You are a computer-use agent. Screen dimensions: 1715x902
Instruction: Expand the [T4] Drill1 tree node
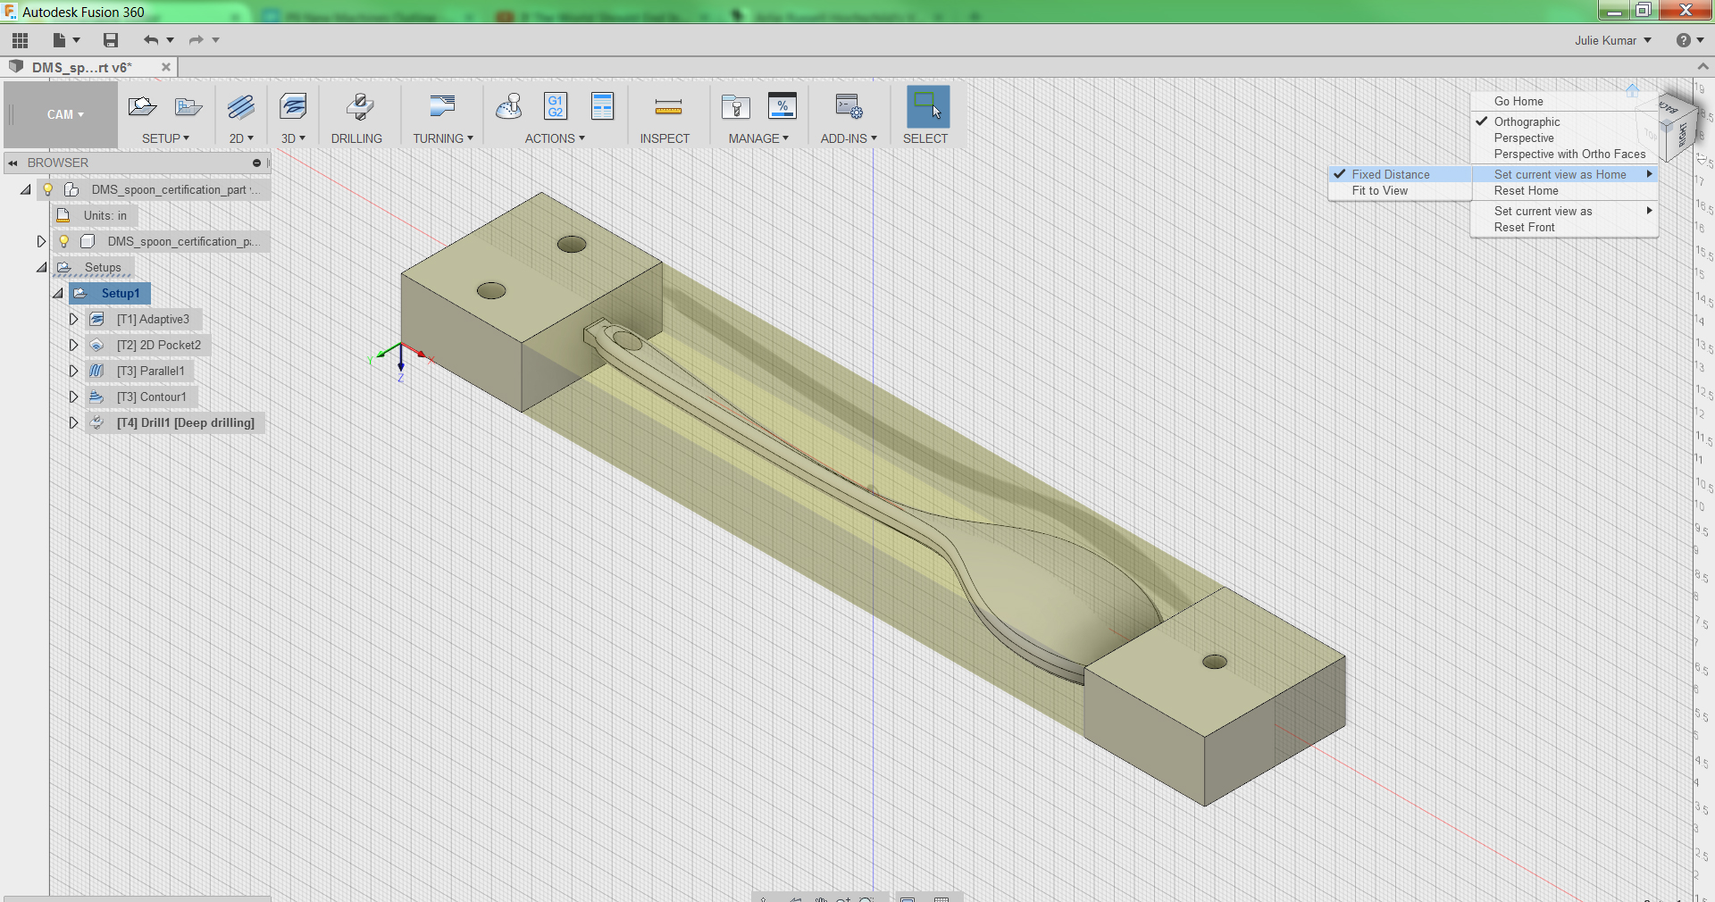[74, 422]
